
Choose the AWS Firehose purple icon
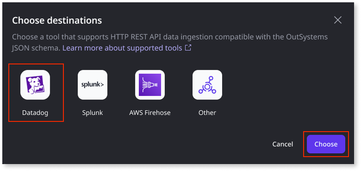click(150, 85)
